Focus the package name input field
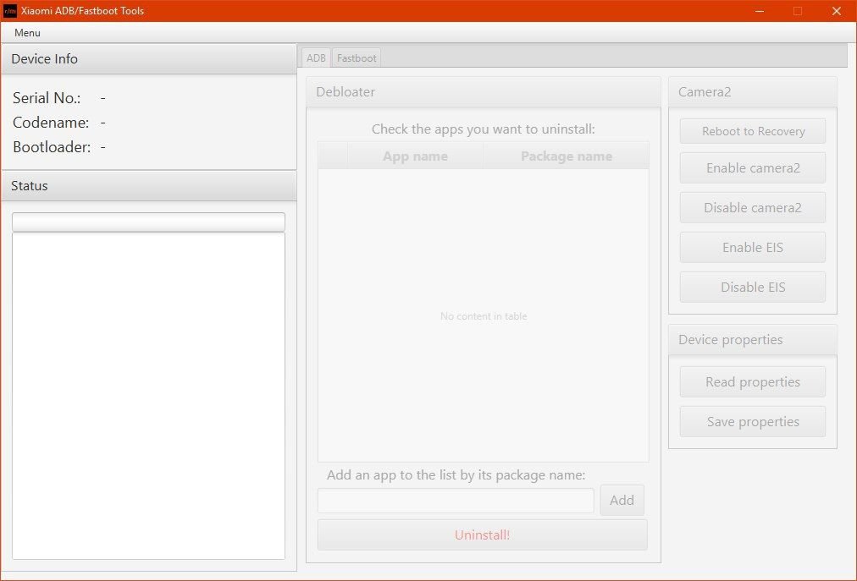Image resolution: width=857 pixels, height=581 pixels. pos(456,500)
